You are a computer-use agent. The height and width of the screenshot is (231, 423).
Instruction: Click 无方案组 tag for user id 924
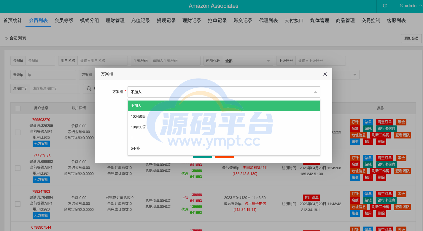click(x=41, y=180)
